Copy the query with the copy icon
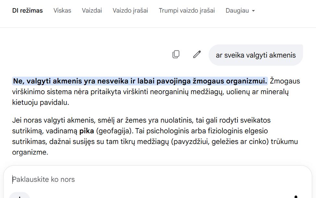Image resolution: width=316 pixels, height=198 pixels. [x=176, y=54]
